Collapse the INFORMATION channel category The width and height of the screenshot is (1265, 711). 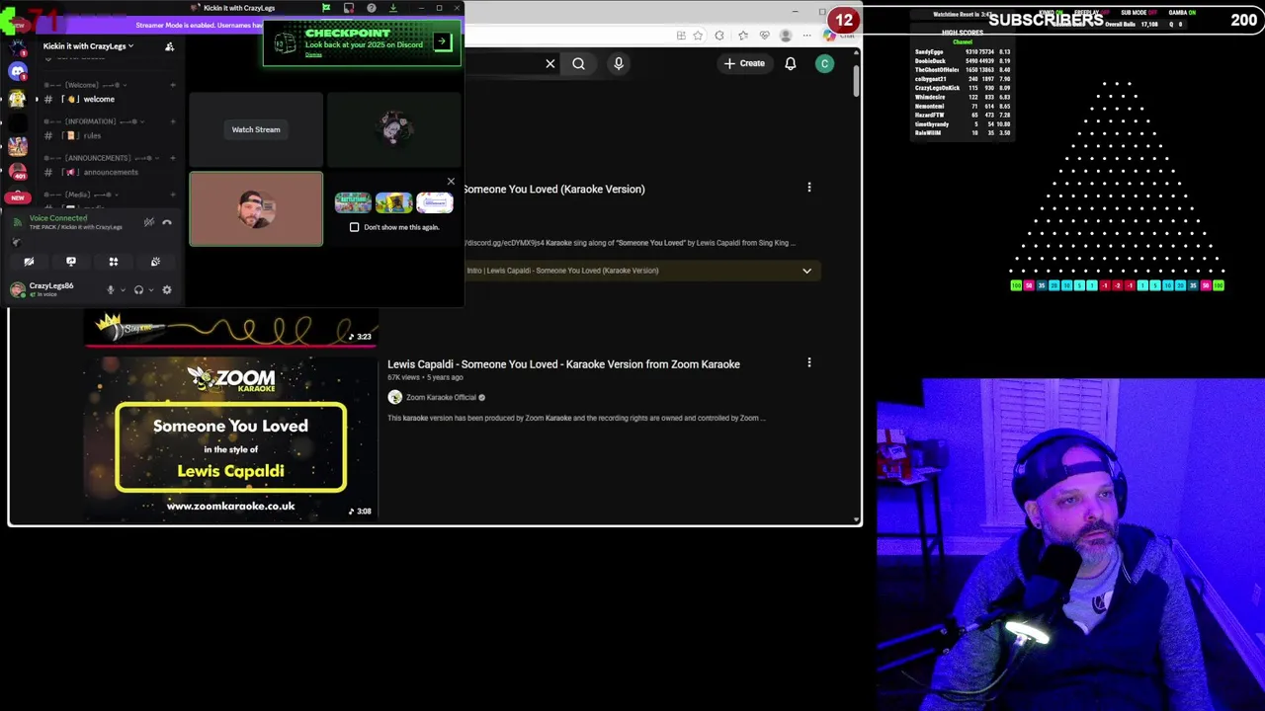coord(95,121)
